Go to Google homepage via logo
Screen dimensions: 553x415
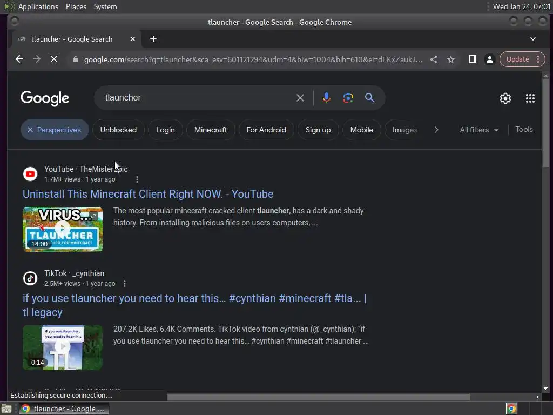click(x=45, y=98)
